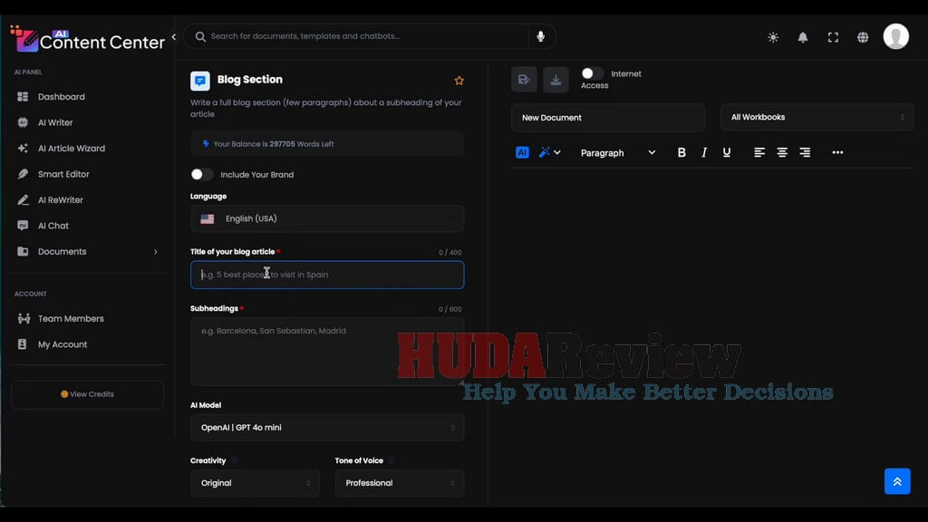
Task: Click the fullscreen expand icon
Action: [x=833, y=37]
